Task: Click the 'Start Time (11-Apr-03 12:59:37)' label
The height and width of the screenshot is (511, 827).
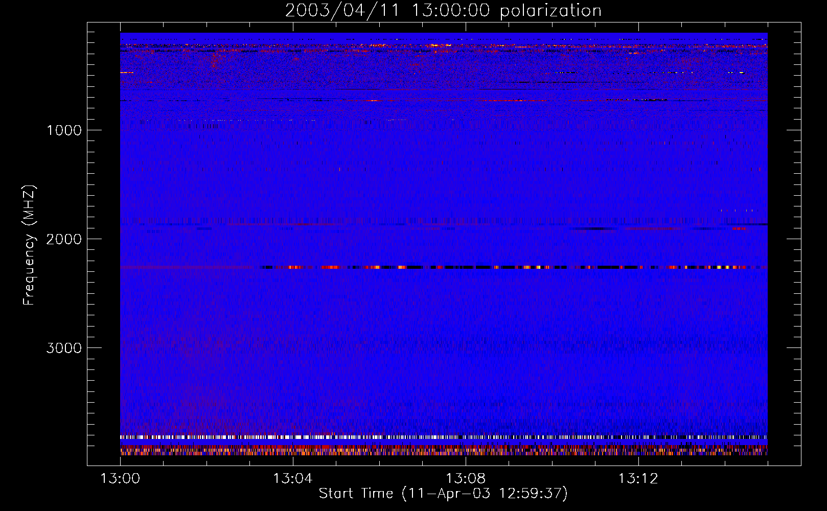Action: 443,494
